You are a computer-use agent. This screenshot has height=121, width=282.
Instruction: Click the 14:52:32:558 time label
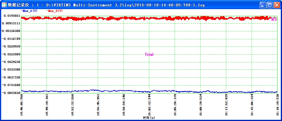pos(73,105)
